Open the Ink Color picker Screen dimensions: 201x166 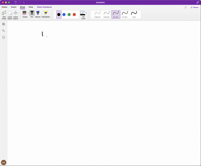coord(83,15)
